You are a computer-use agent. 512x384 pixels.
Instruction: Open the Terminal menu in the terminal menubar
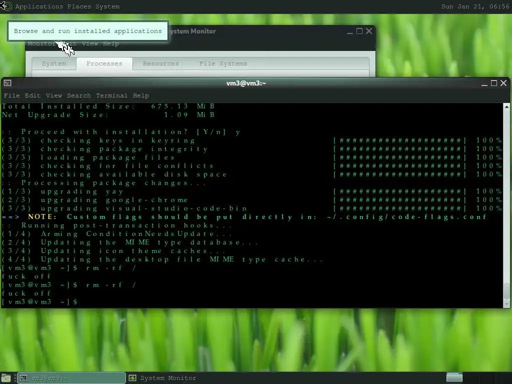[x=111, y=95]
